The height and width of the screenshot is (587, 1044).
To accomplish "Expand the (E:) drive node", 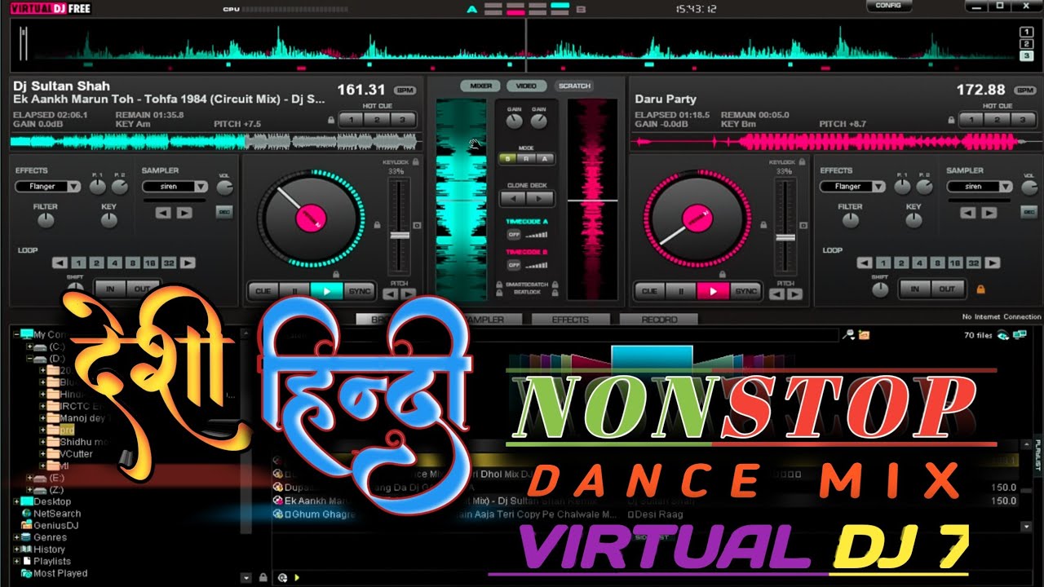I will (29, 478).
